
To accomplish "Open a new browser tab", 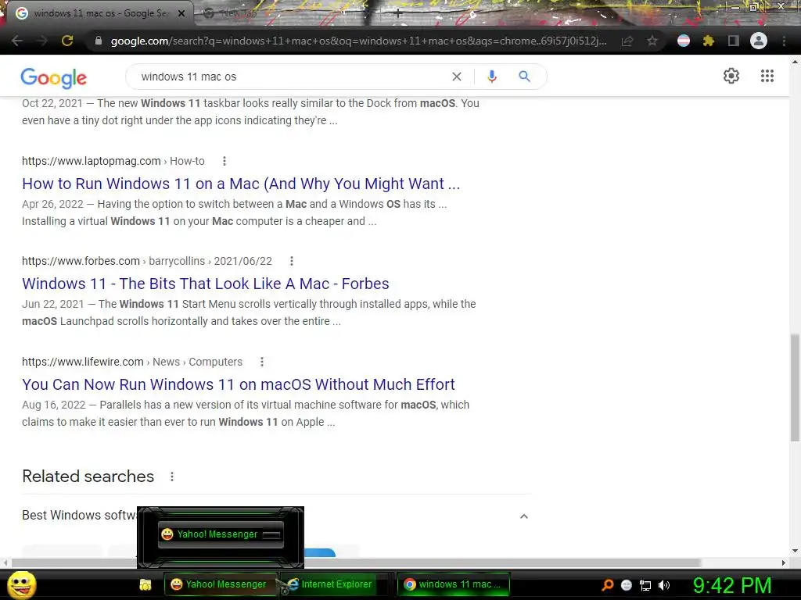I will pyautogui.click(x=398, y=13).
